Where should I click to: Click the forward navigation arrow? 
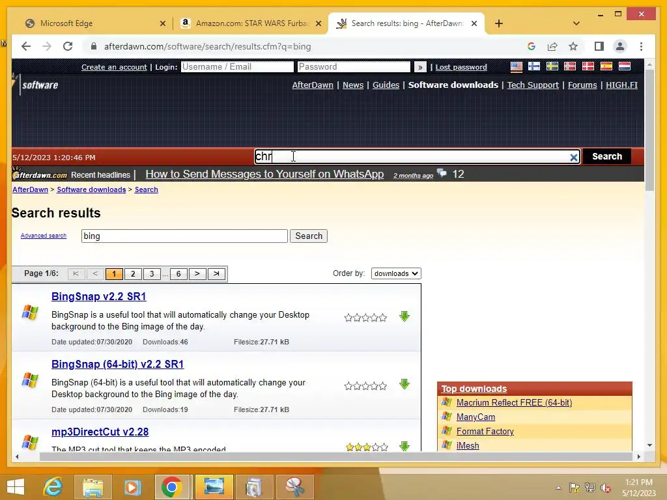point(47,46)
